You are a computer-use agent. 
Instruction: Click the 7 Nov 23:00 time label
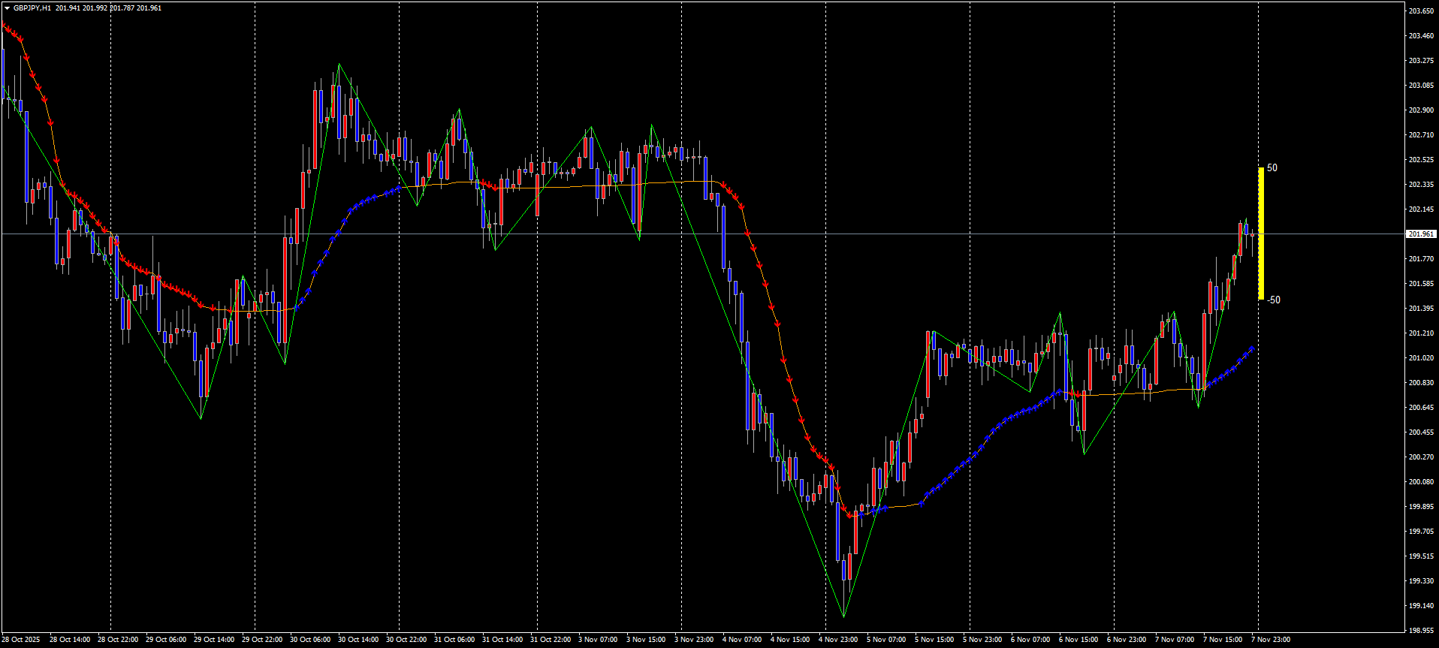point(1271,640)
